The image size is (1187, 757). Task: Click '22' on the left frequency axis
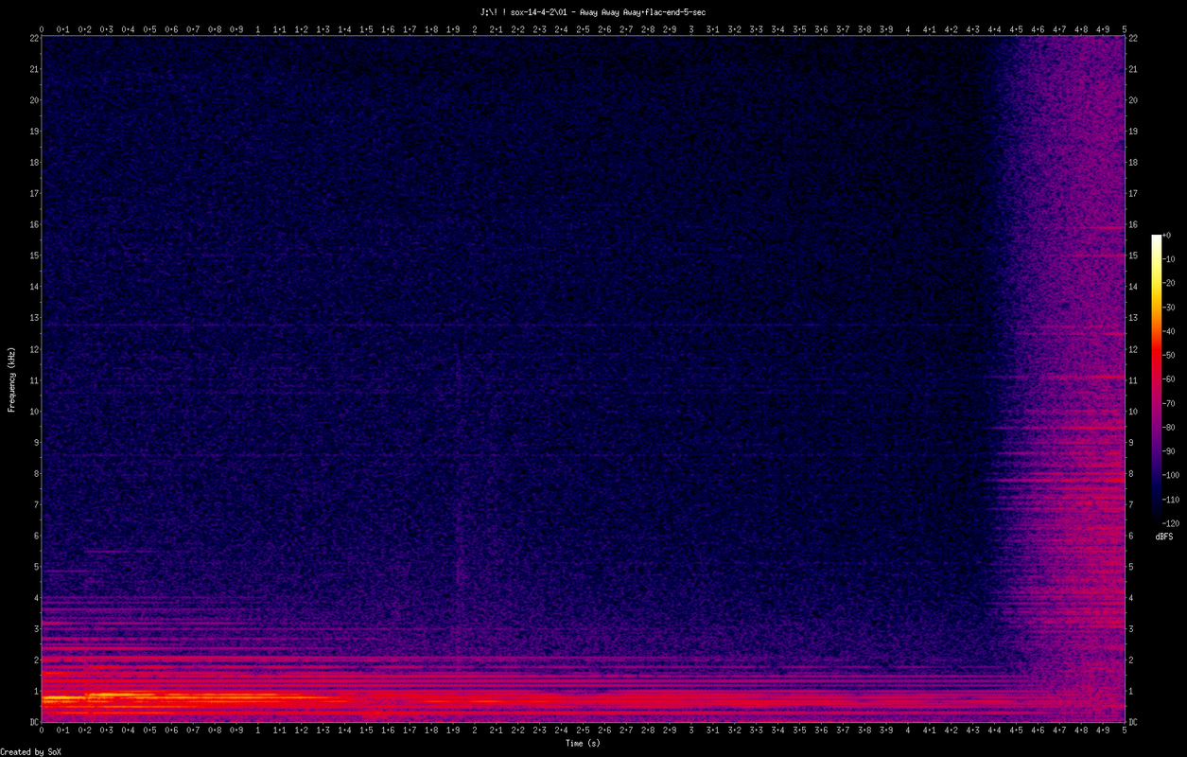click(33, 38)
